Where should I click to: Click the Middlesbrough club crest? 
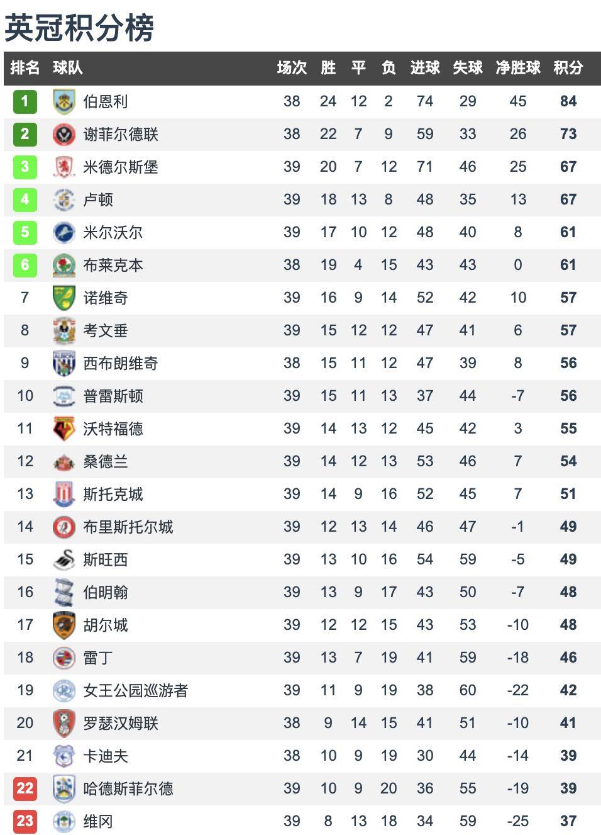coord(63,167)
